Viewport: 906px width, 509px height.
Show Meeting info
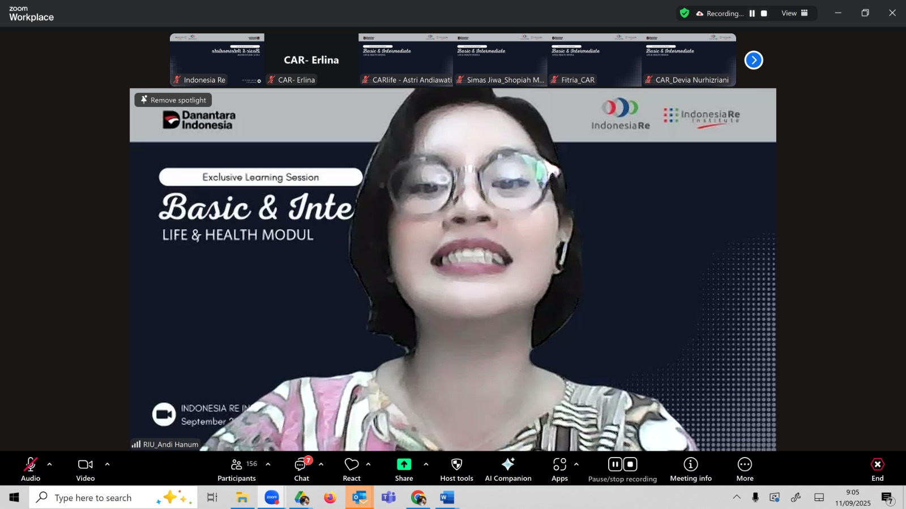[690, 469]
